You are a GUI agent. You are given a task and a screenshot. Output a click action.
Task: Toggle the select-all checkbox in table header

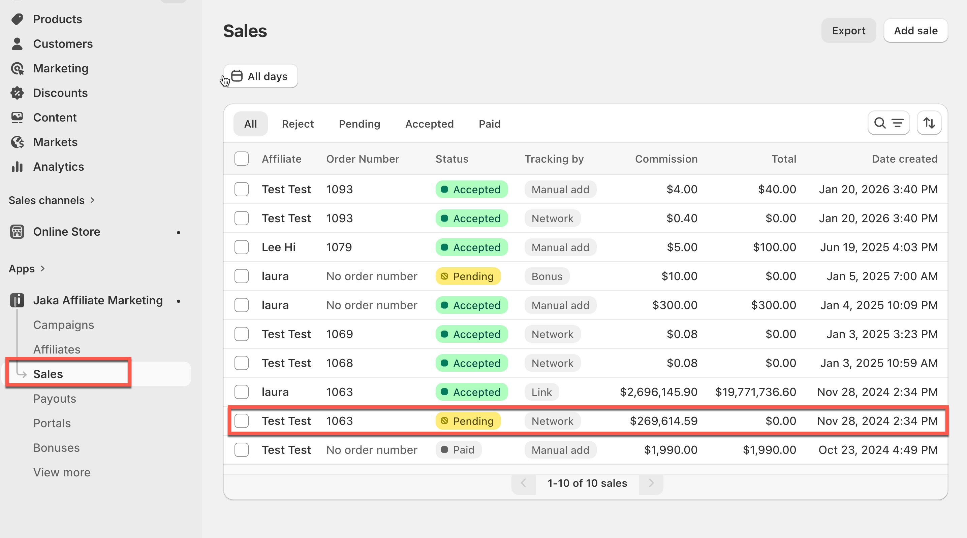(241, 159)
